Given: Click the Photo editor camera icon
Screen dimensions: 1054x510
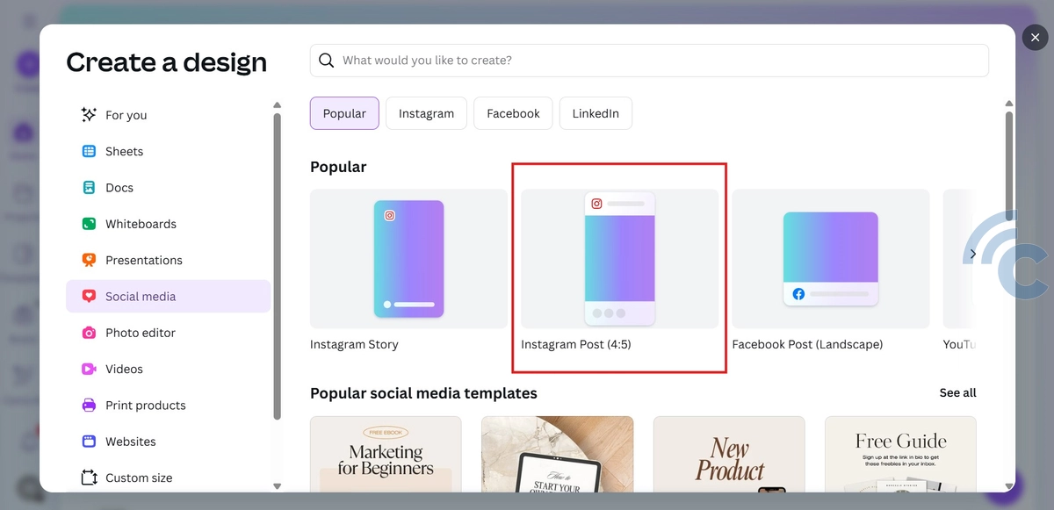Looking at the screenshot, I should 89,333.
